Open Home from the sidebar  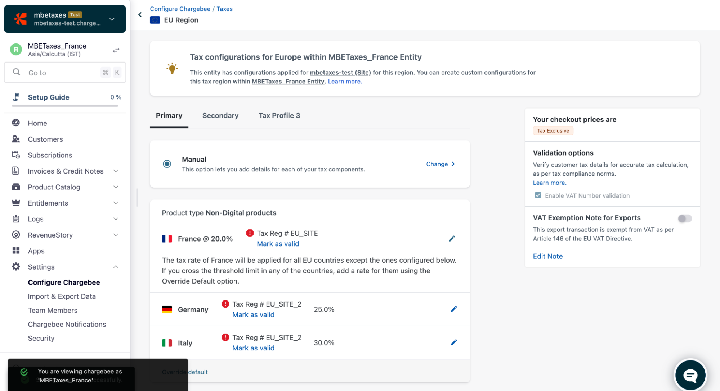tap(37, 123)
